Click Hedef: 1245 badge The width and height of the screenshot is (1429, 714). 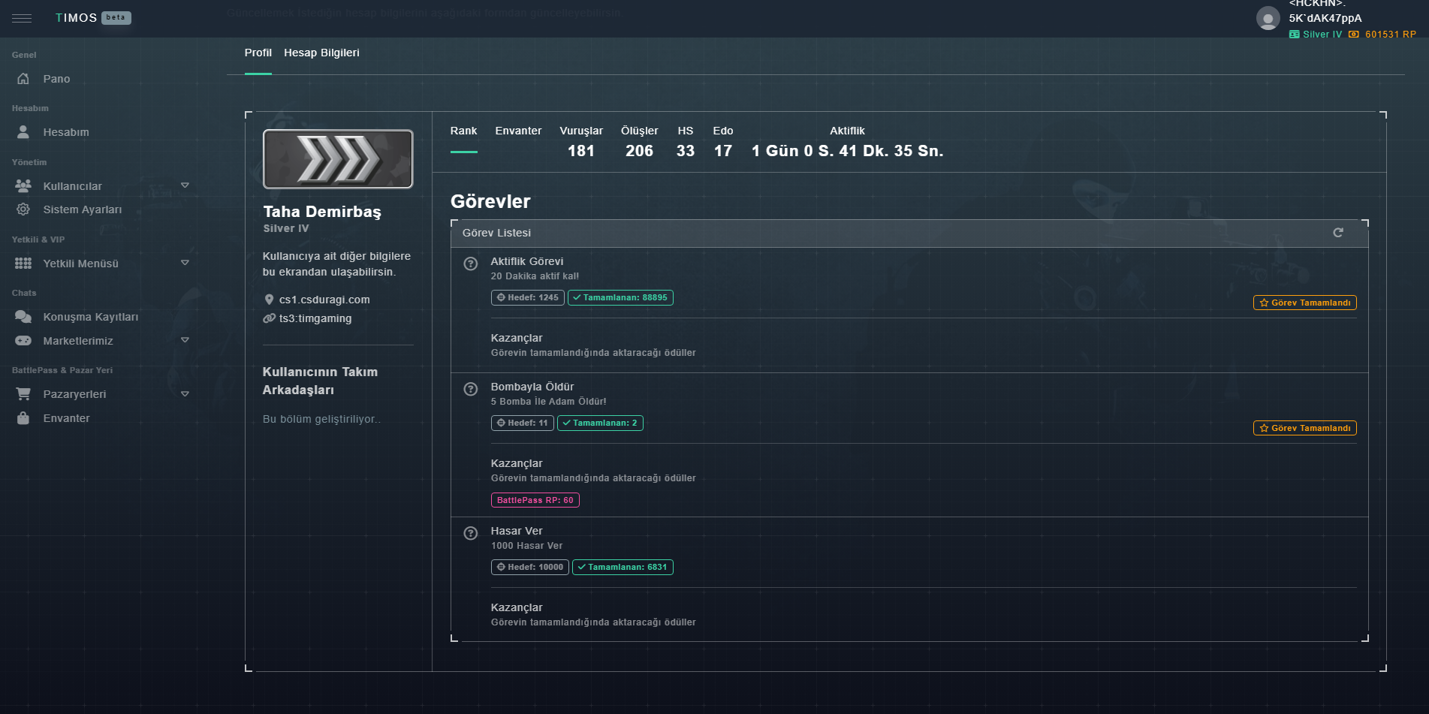click(528, 297)
